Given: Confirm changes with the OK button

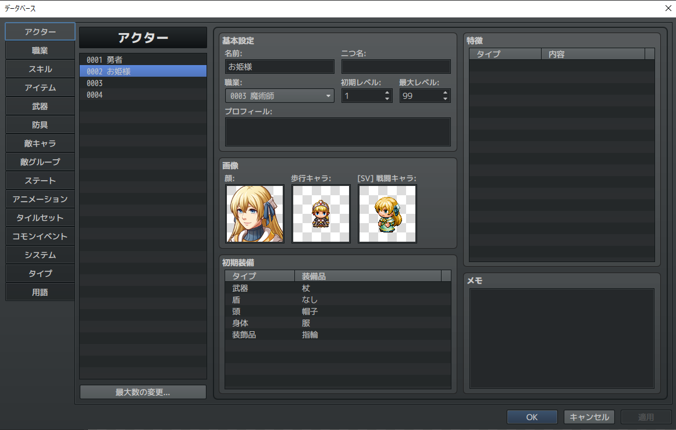Looking at the screenshot, I should [531, 417].
